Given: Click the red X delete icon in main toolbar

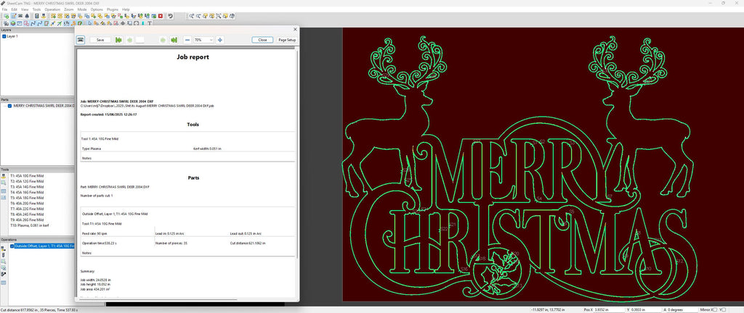Looking at the screenshot, I should pos(161,16).
